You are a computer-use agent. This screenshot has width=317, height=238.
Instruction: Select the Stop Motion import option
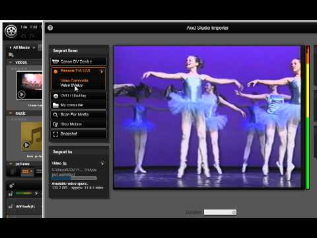(79, 124)
